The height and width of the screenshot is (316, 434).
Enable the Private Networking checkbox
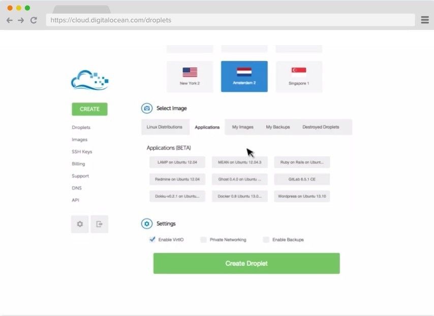[203, 239]
